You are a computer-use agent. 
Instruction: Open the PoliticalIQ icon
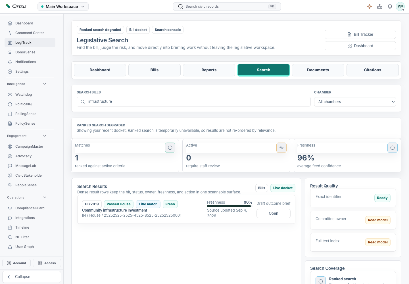coord(10,104)
